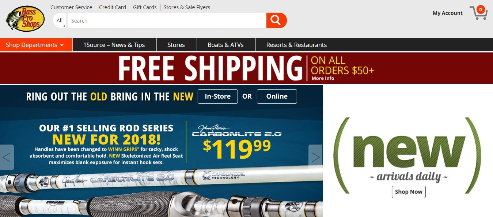Open Boats & ATVs menu item
The height and width of the screenshot is (217, 493).
pos(225,45)
